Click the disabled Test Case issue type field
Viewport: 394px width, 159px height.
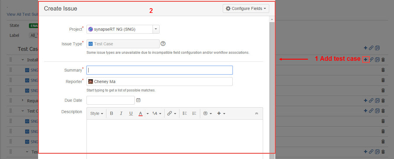click(x=123, y=44)
